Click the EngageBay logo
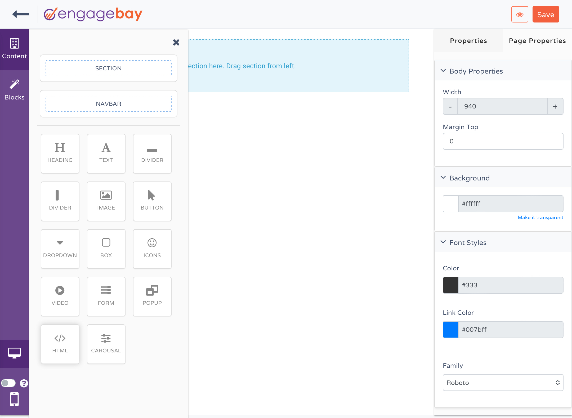 pos(93,14)
